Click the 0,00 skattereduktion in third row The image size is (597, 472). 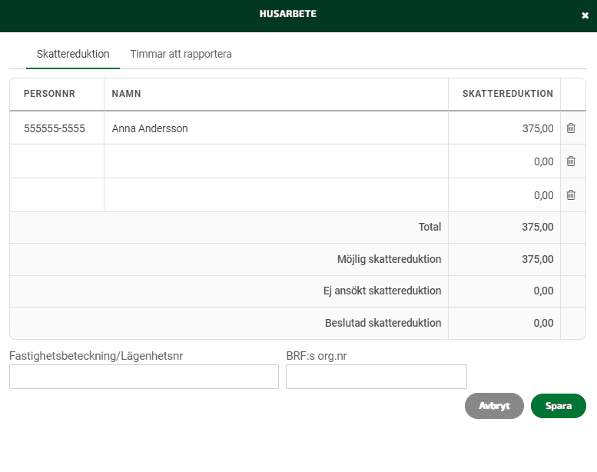[x=504, y=195]
